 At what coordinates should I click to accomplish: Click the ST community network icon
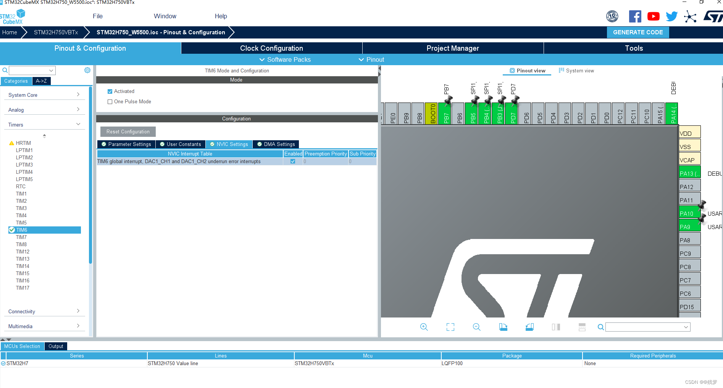pyautogui.click(x=690, y=16)
